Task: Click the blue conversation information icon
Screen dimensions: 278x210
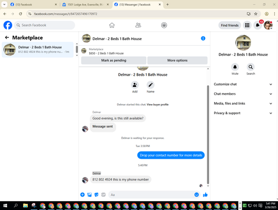Action: click(x=203, y=38)
